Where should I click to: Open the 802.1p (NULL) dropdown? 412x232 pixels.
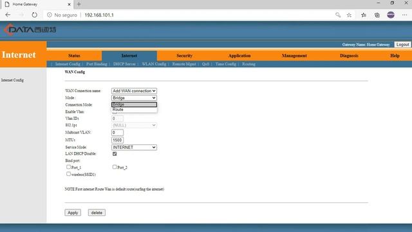[x=134, y=125]
